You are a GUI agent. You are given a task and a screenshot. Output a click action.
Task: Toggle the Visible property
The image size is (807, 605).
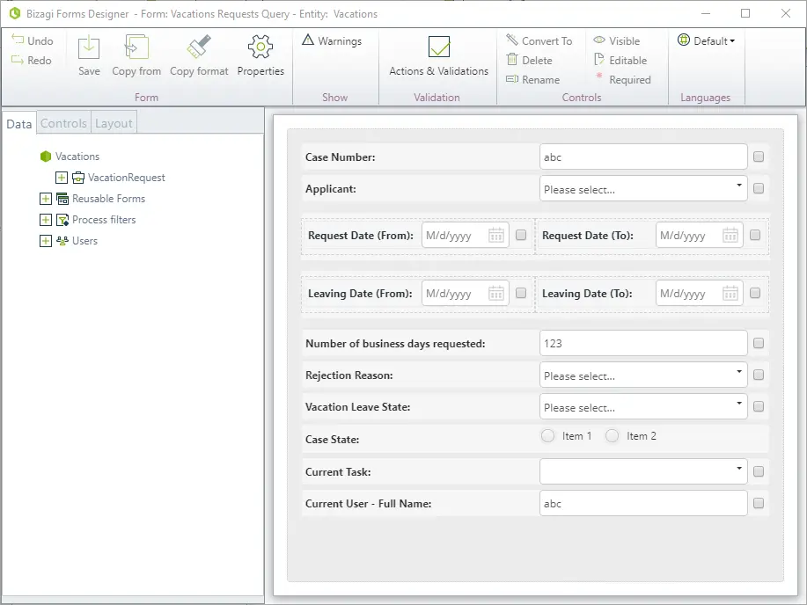(x=617, y=40)
